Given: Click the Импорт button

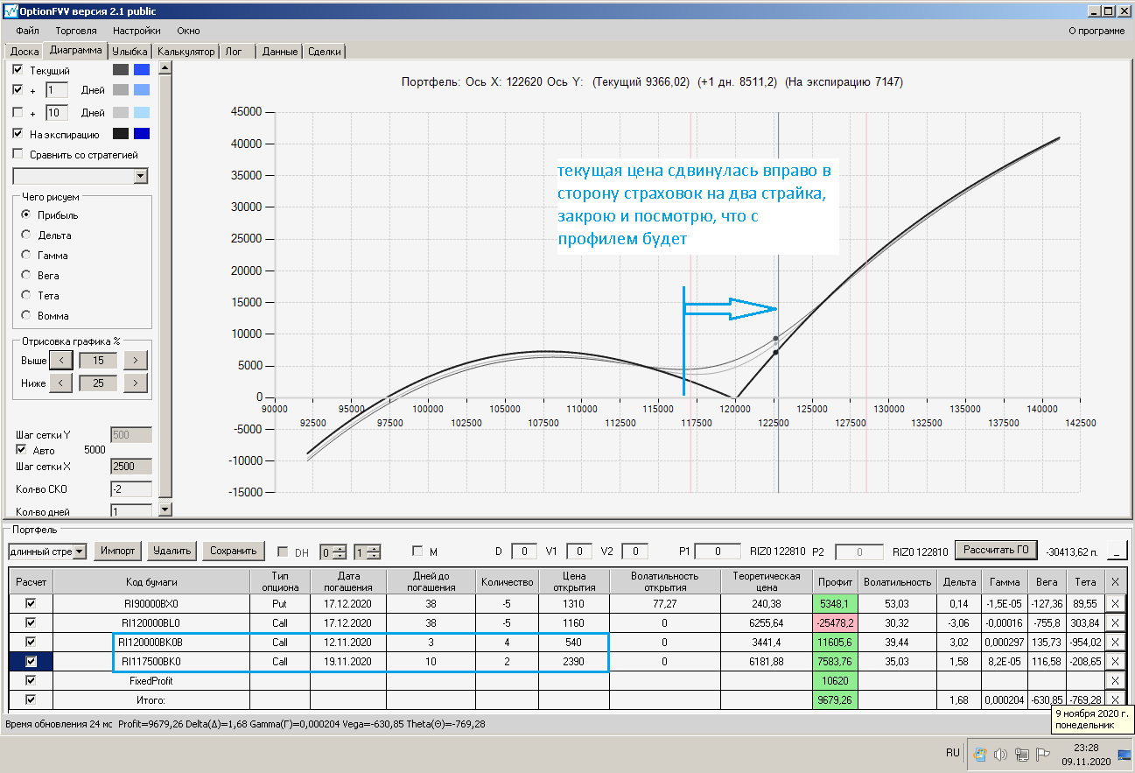Looking at the screenshot, I should click(118, 551).
